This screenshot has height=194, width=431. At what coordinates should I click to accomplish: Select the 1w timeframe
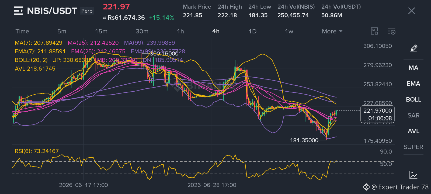tap(289, 31)
